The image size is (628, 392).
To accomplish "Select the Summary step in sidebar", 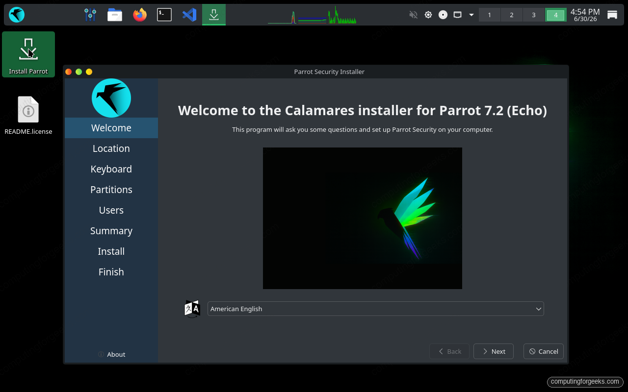I will coord(111,231).
